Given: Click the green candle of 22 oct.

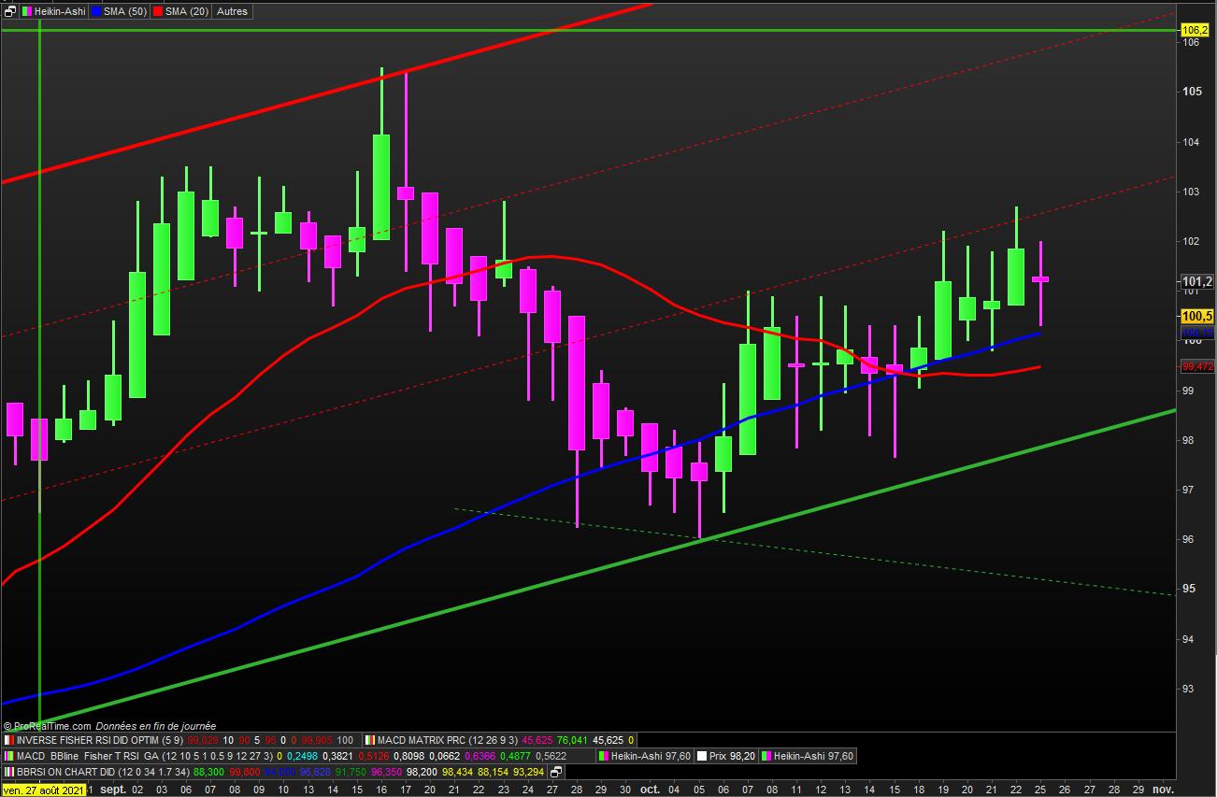Looking at the screenshot, I should coord(1016,277).
